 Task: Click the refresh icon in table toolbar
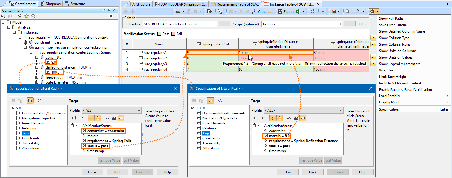point(312,11)
